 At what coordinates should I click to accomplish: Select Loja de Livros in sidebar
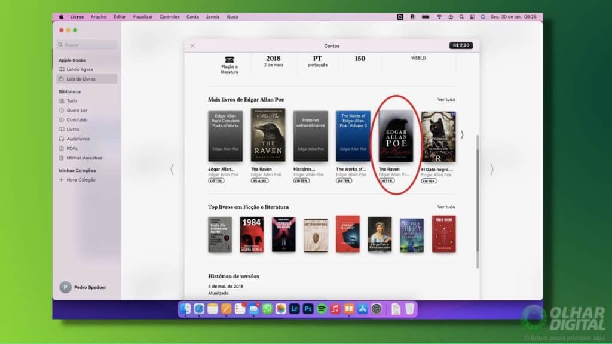[87, 79]
